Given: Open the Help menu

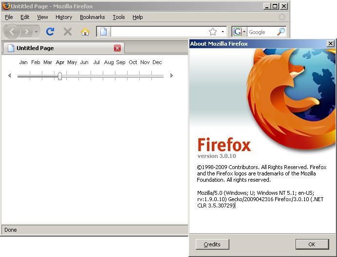Looking at the screenshot, I should tap(137, 17).
